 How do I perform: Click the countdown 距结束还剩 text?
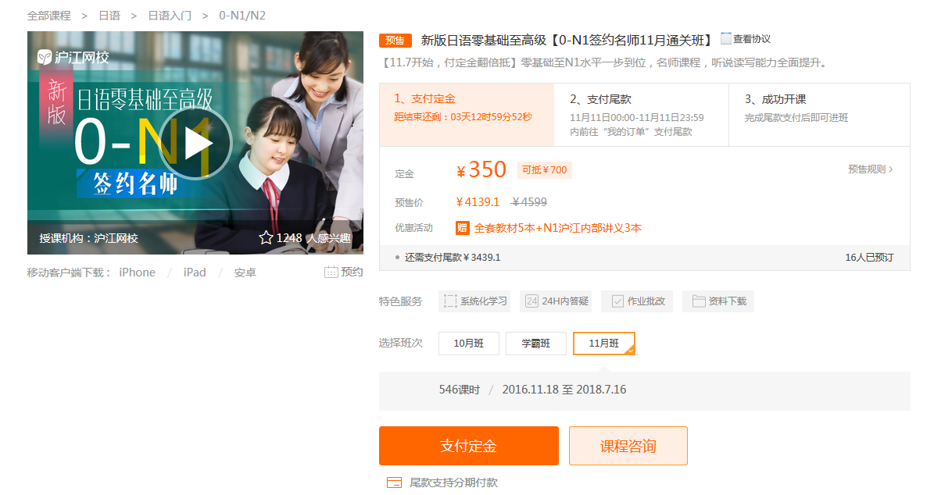tap(463, 116)
